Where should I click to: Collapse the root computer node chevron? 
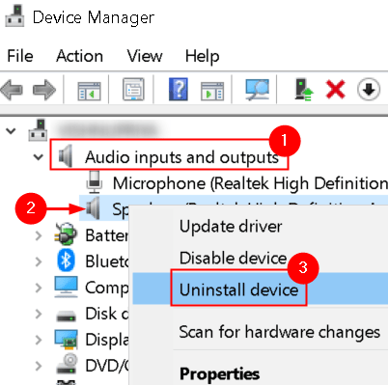(12, 131)
